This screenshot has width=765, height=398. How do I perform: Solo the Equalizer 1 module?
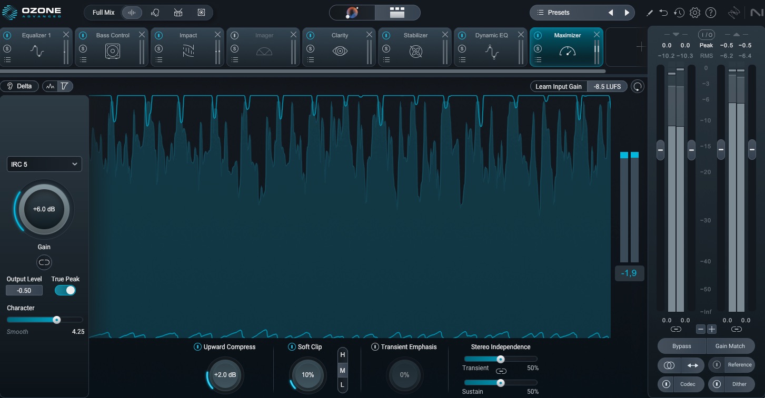coord(7,48)
